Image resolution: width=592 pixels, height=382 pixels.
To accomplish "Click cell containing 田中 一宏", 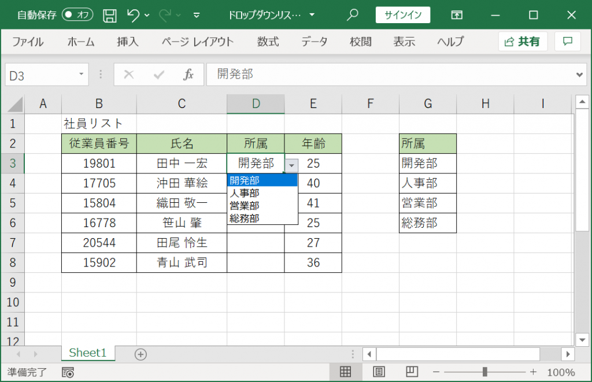I will [x=182, y=164].
